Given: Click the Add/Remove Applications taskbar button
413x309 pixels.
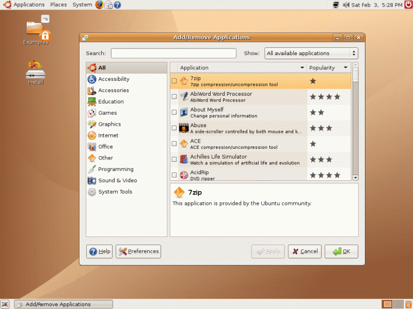Looking at the screenshot, I should pyautogui.click(x=63, y=304).
